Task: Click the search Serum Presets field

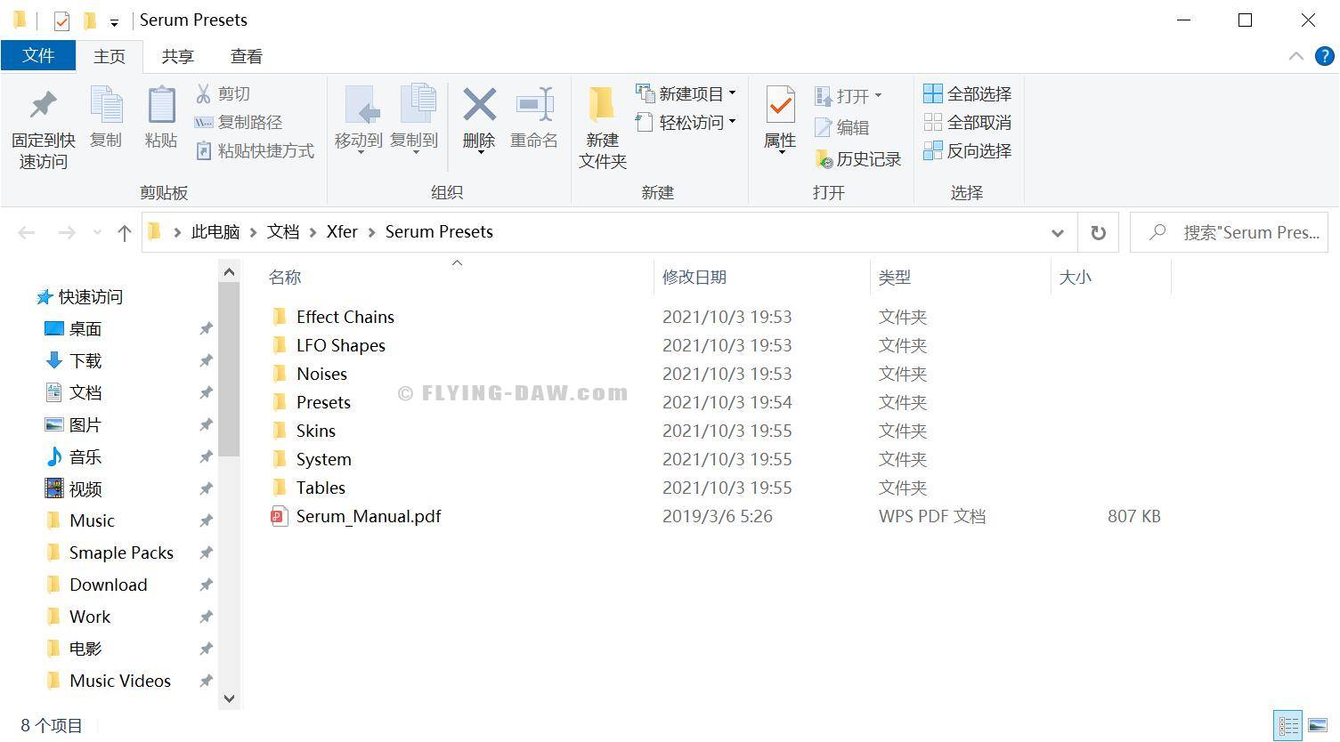Action: pyautogui.click(x=1229, y=232)
